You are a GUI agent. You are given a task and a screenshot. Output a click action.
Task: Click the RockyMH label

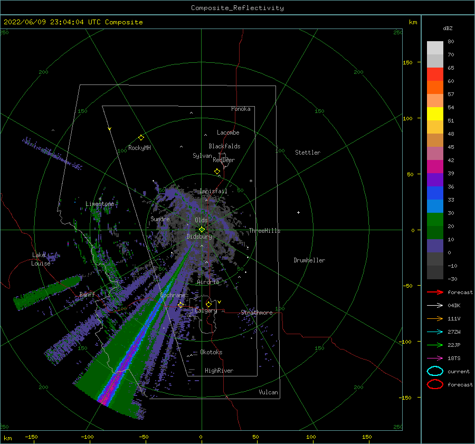pyautogui.click(x=139, y=148)
